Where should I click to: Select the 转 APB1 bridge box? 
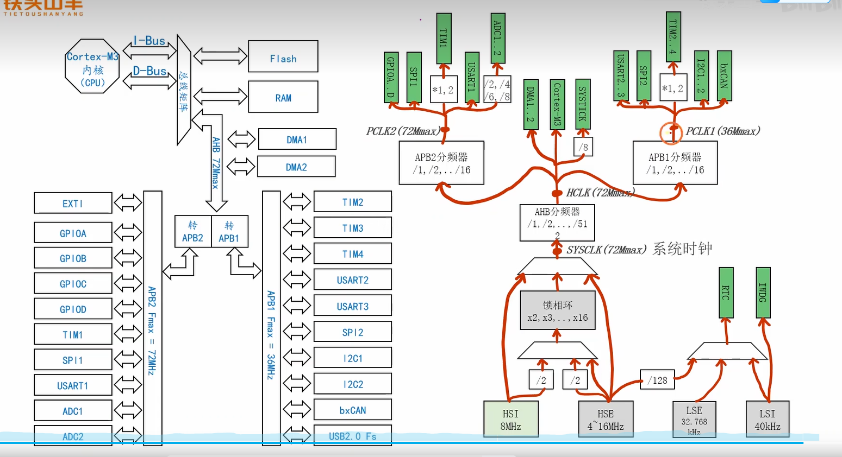(229, 231)
